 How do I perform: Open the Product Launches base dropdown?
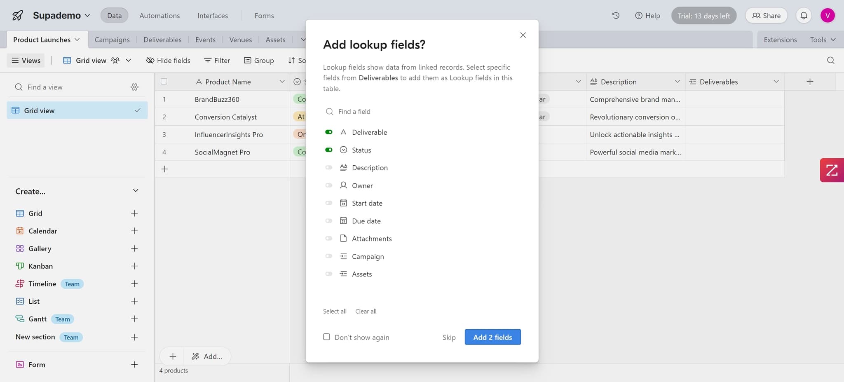coord(77,39)
